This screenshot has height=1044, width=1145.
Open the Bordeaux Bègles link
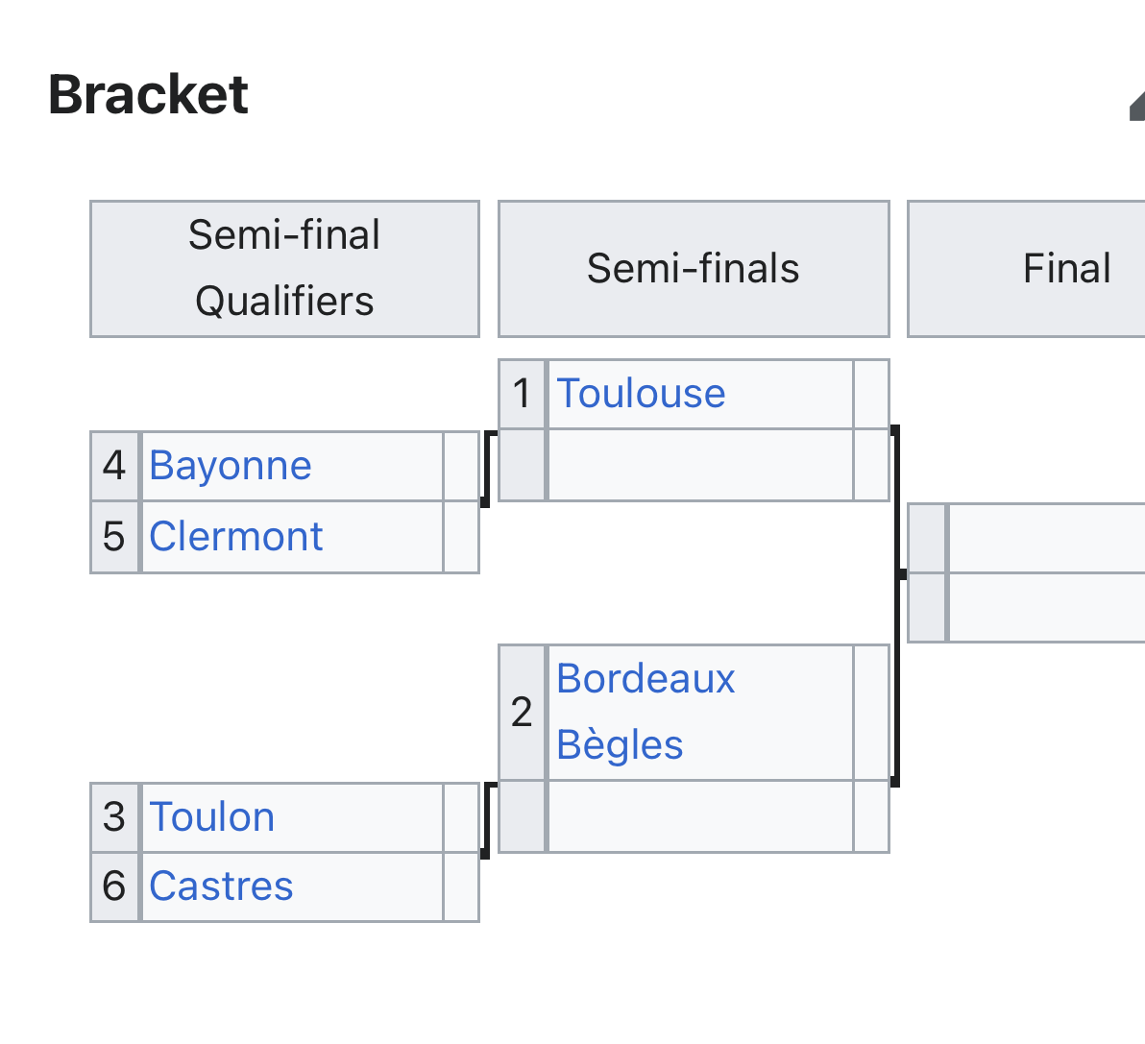646,712
